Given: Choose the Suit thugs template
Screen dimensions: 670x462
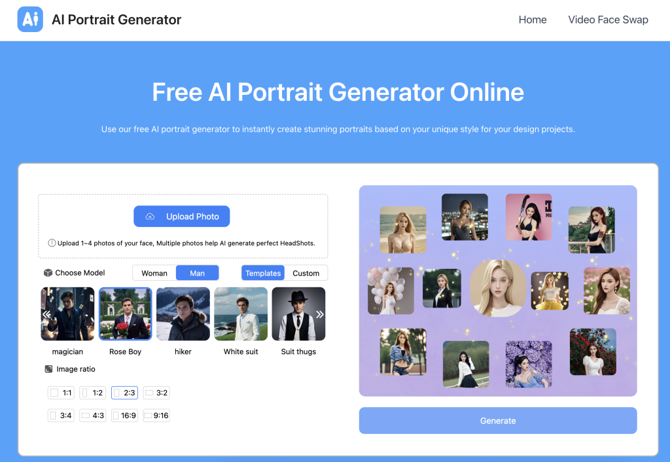Looking at the screenshot, I should coord(298,313).
